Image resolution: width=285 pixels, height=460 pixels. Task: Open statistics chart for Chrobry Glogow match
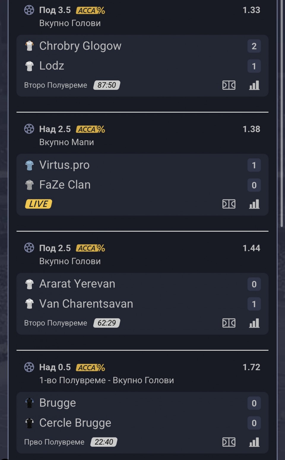pos(254,85)
